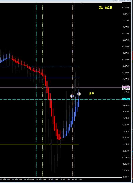Select the dotted vertical line at 15:00
133x183 pixels.
tap(73, 90)
